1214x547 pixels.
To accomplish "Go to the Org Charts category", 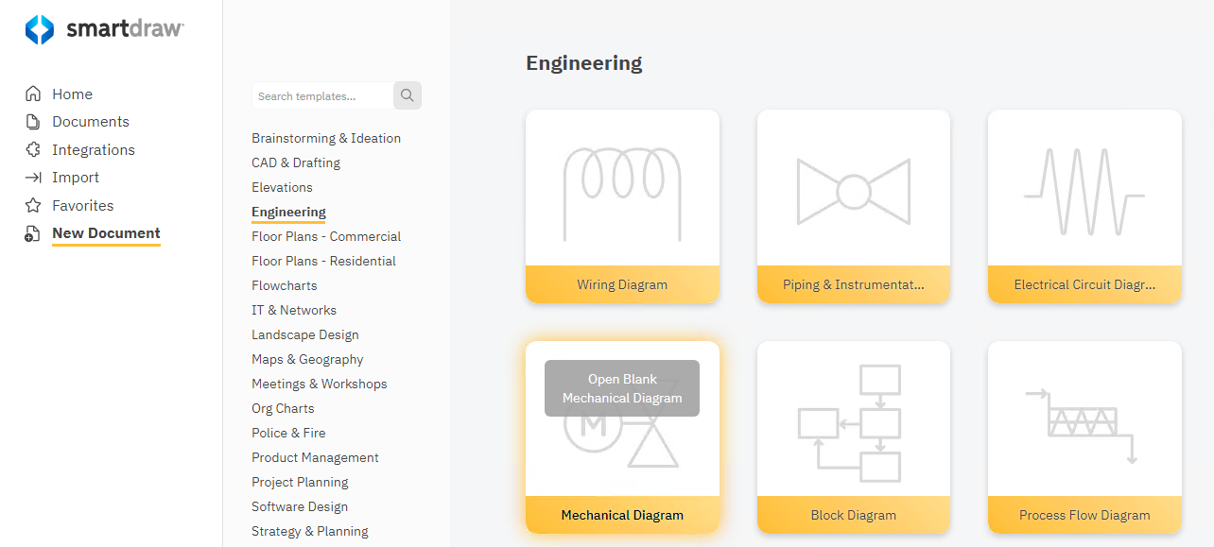I will tap(283, 408).
